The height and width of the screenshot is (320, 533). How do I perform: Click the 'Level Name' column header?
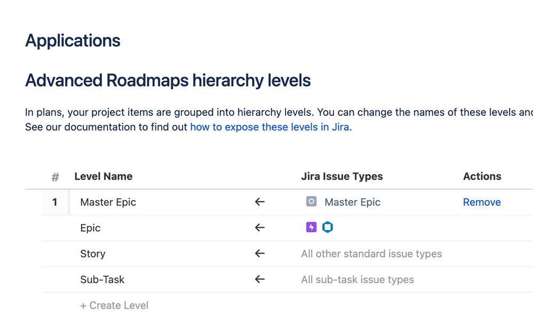click(x=104, y=176)
